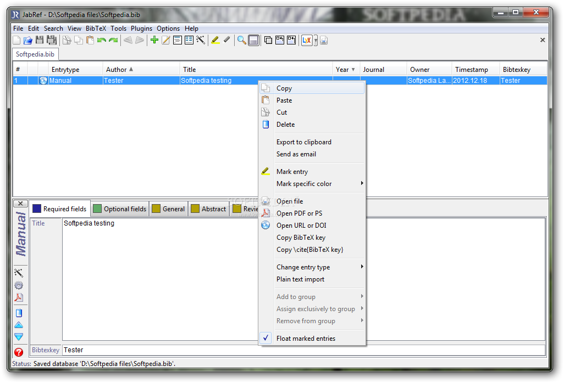
Task: Click the Save all double-floppy icon
Action: pos(52,40)
